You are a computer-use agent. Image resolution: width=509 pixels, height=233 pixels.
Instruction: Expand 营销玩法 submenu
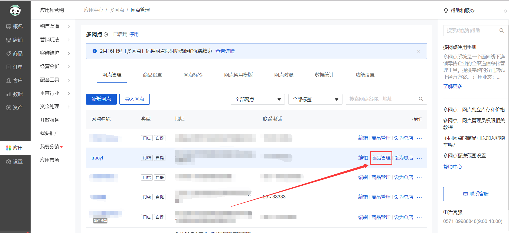pos(69,40)
